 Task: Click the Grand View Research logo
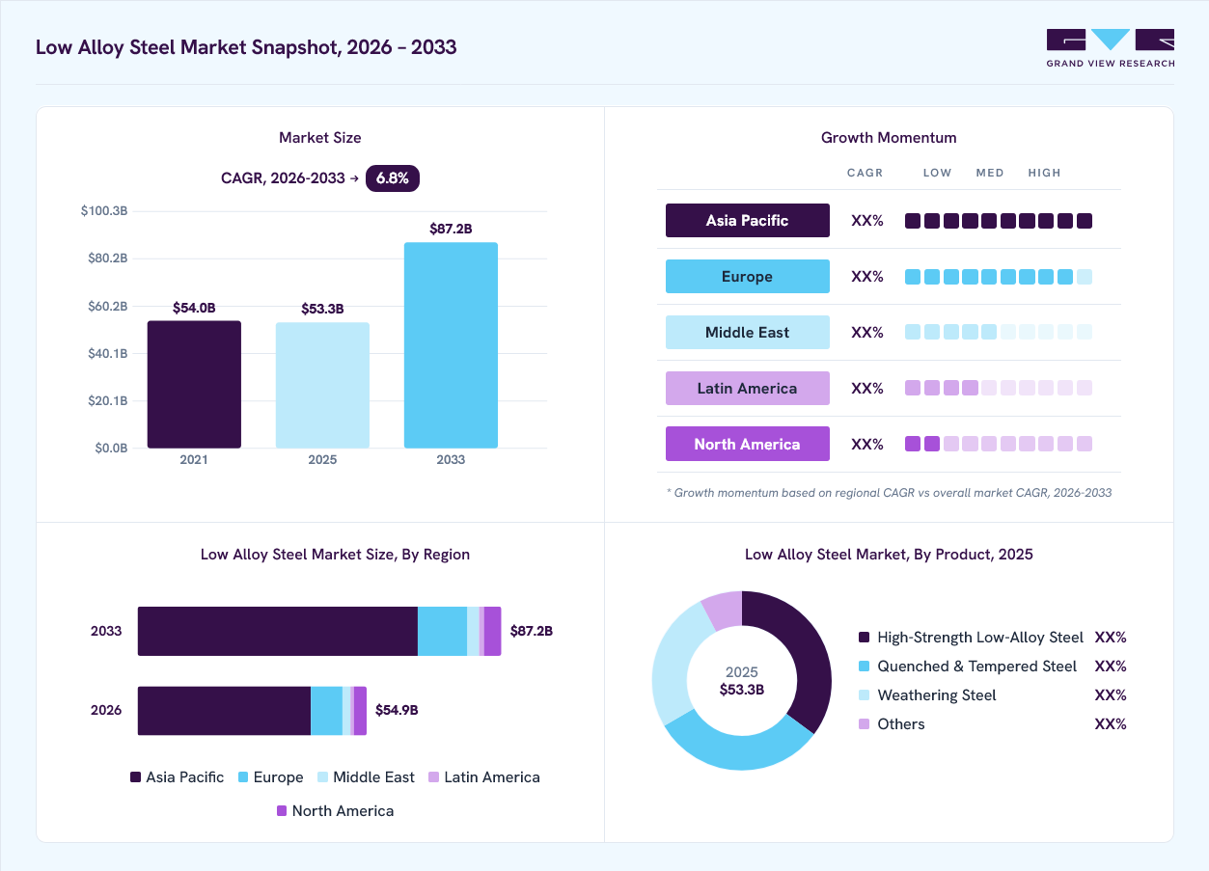tap(1111, 48)
